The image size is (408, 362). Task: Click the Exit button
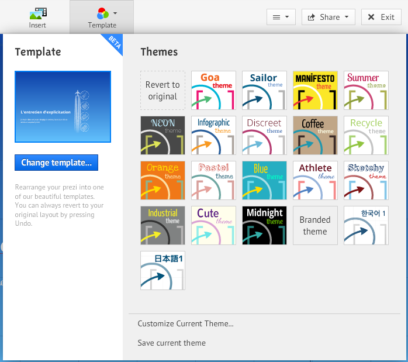pos(381,17)
